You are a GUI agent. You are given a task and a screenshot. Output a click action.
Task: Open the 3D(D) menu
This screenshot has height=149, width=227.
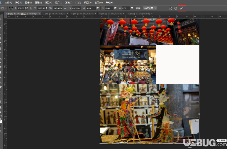point(78,2)
